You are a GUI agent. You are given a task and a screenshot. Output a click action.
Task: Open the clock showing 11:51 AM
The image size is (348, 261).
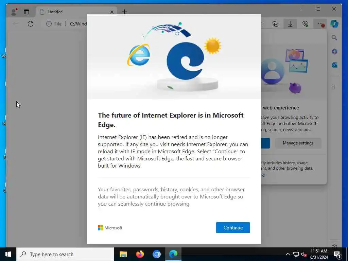[319, 254]
